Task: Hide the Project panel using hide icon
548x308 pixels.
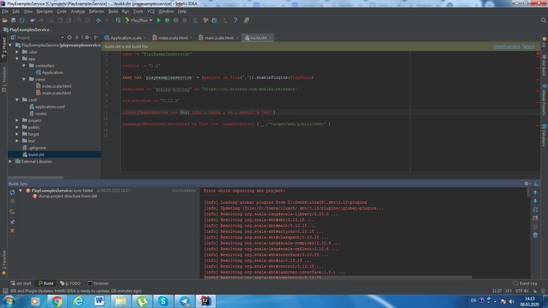Action: 96,38
